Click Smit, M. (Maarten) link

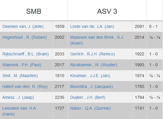(20, 76)
